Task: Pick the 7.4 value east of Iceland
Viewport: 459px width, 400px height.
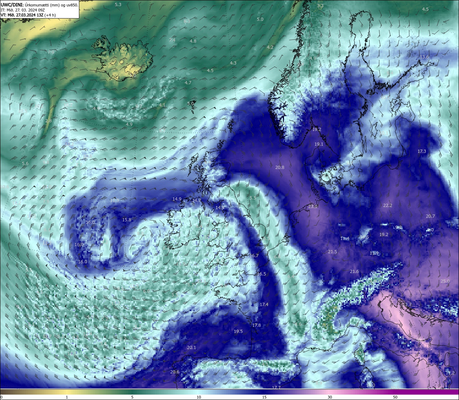Action: [172, 40]
